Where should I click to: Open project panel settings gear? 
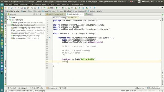point(40,14)
